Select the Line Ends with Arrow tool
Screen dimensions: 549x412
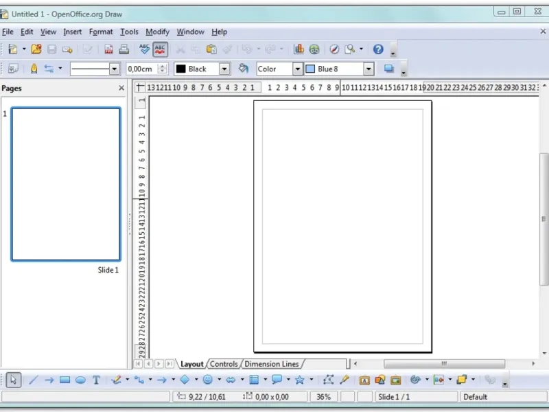point(49,380)
